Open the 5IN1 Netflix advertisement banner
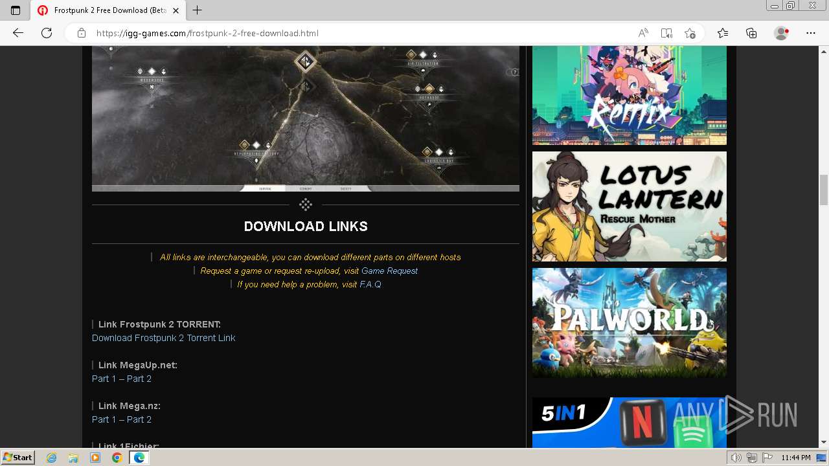The height and width of the screenshot is (466, 829). coord(630,422)
